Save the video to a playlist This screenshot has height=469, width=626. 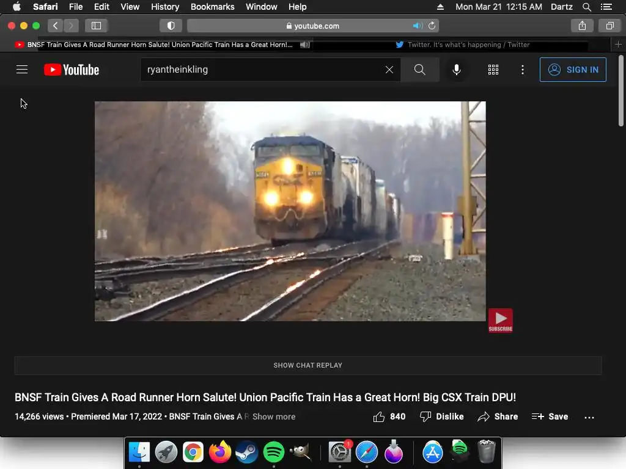point(550,416)
